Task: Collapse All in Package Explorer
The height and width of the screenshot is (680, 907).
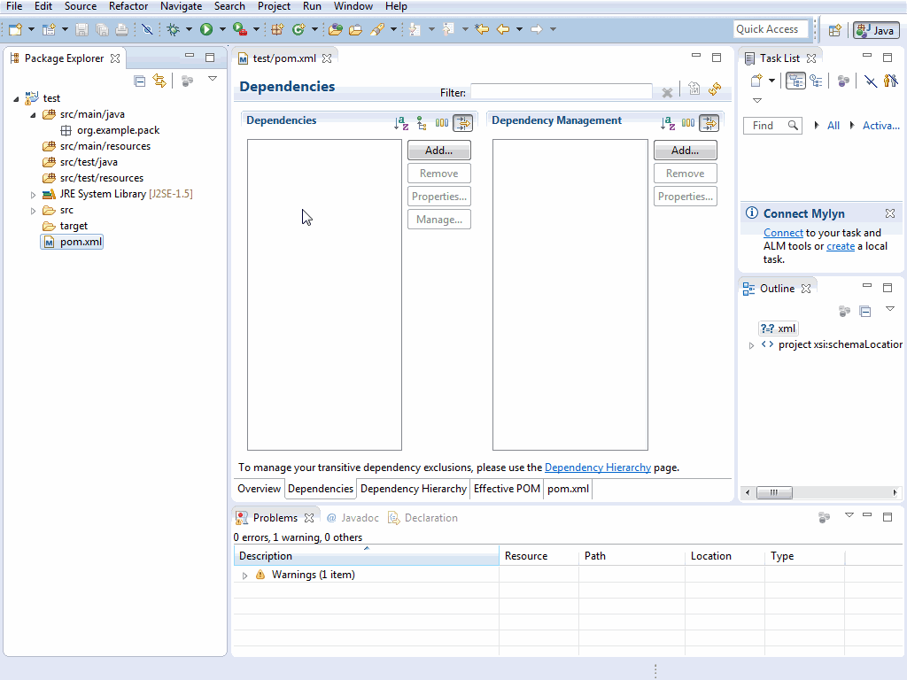Action: [x=140, y=81]
